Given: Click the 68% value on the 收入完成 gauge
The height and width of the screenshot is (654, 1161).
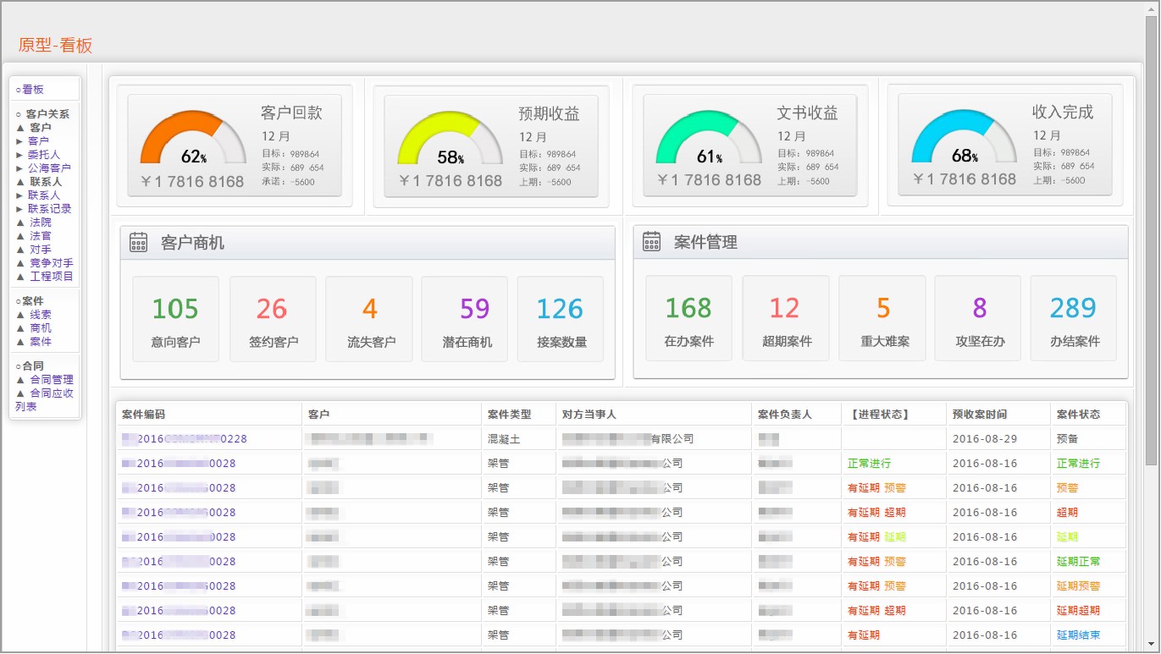Looking at the screenshot, I should pyautogui.click(x=965, y=156).
